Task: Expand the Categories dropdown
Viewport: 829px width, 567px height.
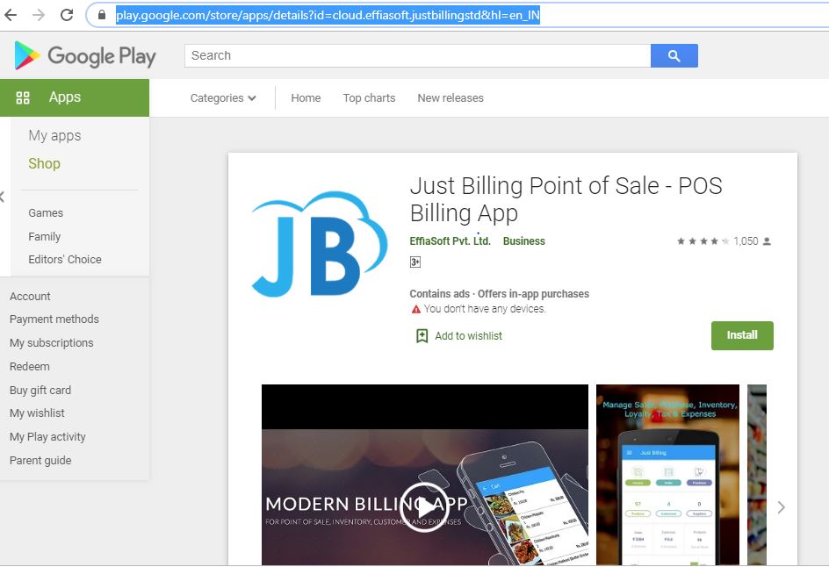Action: [x=223, y=98]
